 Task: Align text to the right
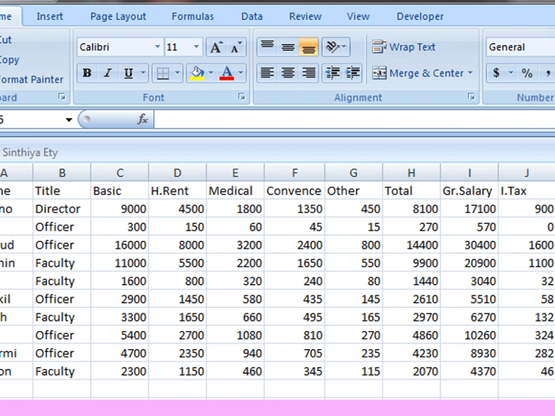[309, 73]
